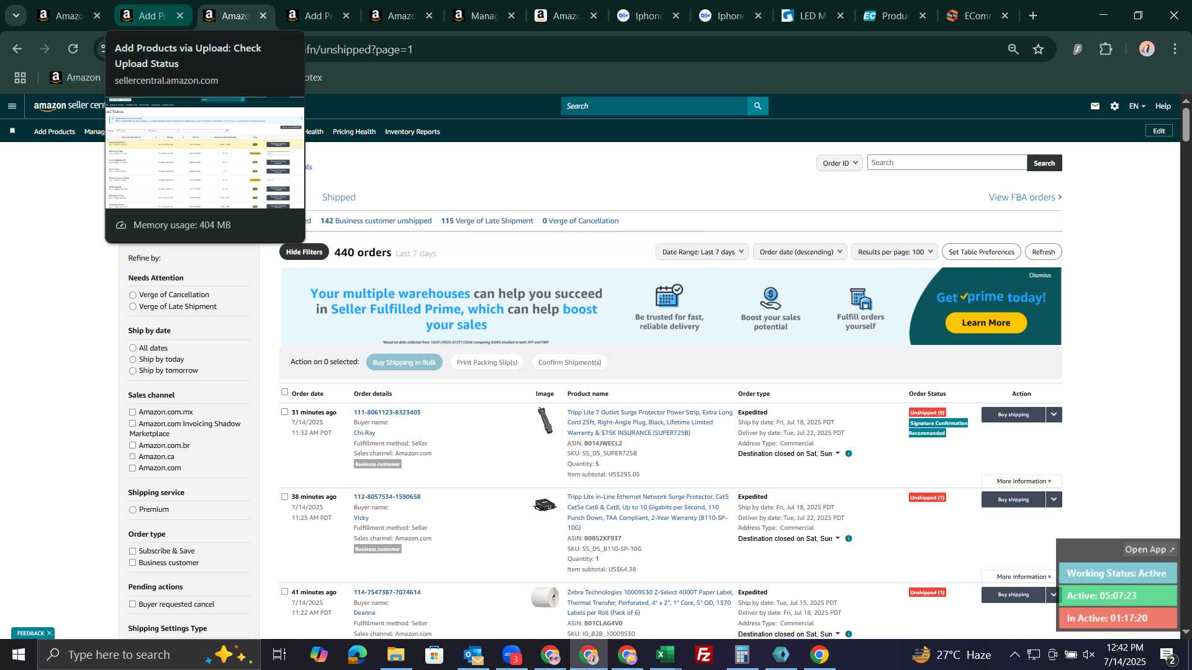Open Calculator from the taskbar

click(x=743, y=654)
